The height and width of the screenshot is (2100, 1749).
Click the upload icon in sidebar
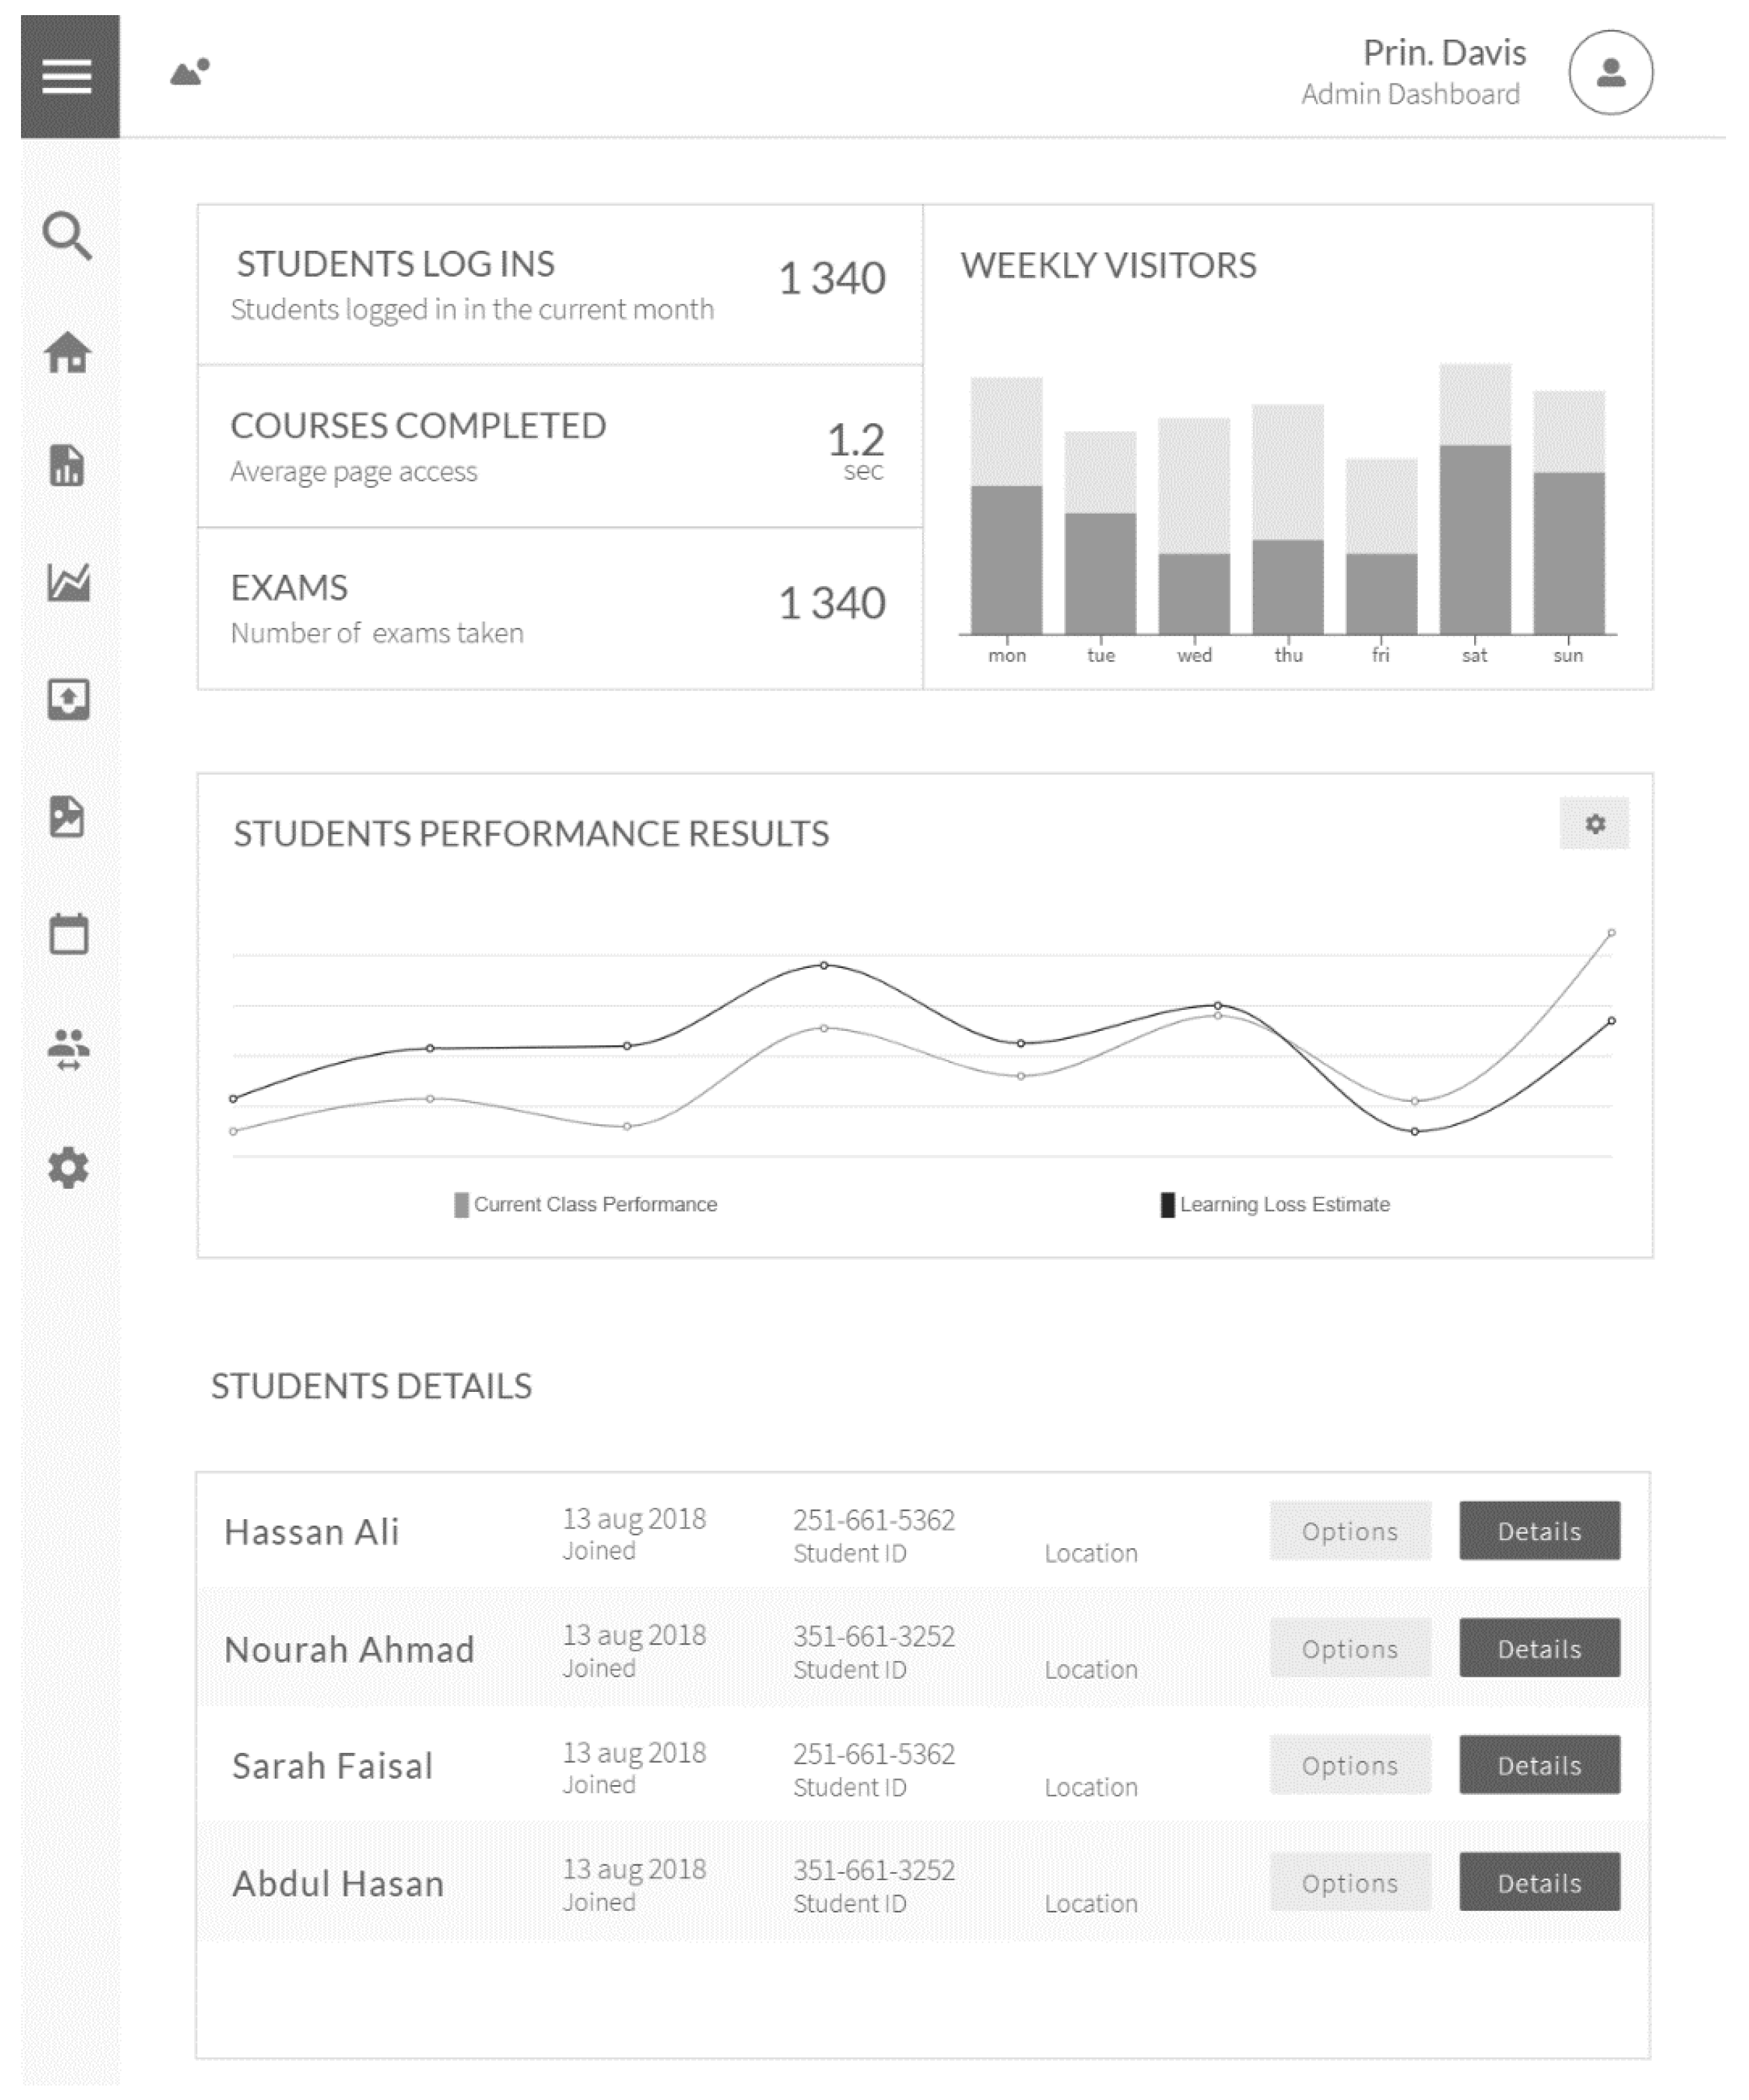(x=68, y=699)
